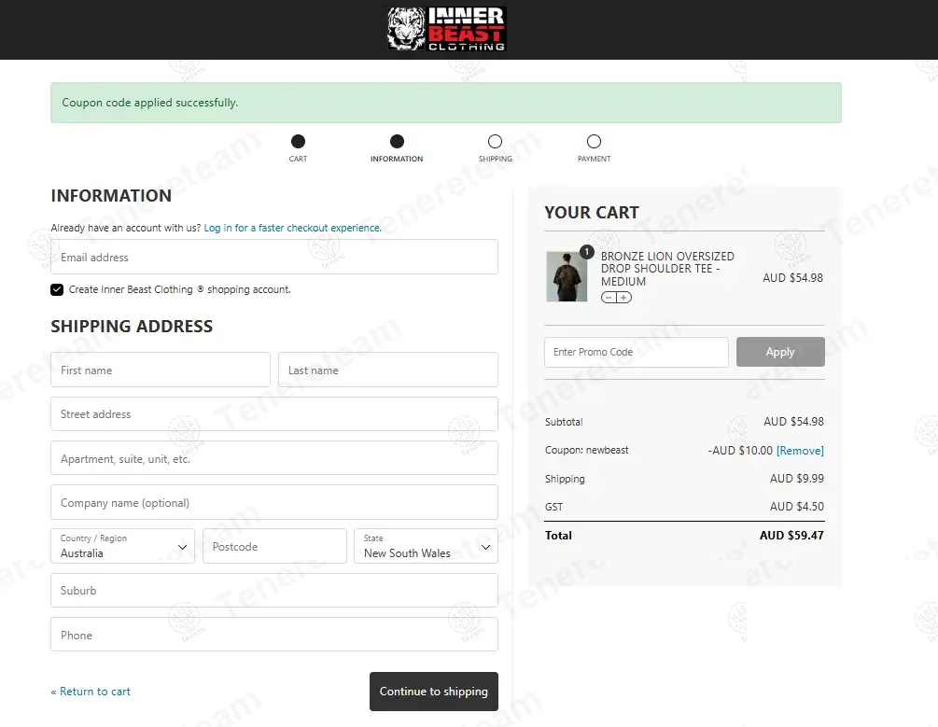Focus the Enter Promo Code field
This screenshot has height=727, width=938.
tap(636, 352)
